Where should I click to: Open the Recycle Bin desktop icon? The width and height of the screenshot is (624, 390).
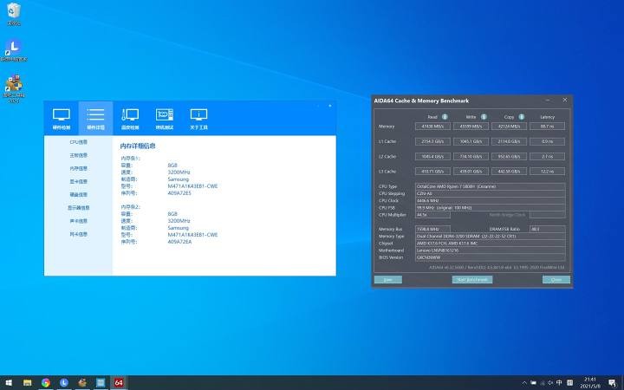(14, 14)
